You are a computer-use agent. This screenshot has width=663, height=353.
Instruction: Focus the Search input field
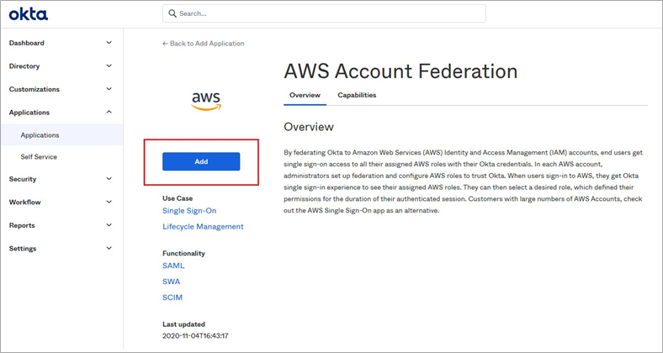pos(324,13)
